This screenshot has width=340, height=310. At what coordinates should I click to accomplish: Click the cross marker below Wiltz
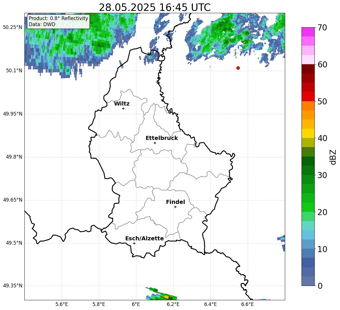(x=123, y=109)
